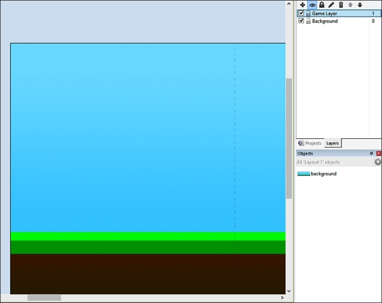Click Background layer index number 0
Viewport: 382px width, 303px height.
point(373,21)
